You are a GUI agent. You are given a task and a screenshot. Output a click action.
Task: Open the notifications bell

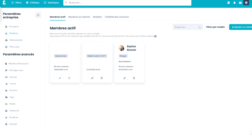[x=234, y=3]
